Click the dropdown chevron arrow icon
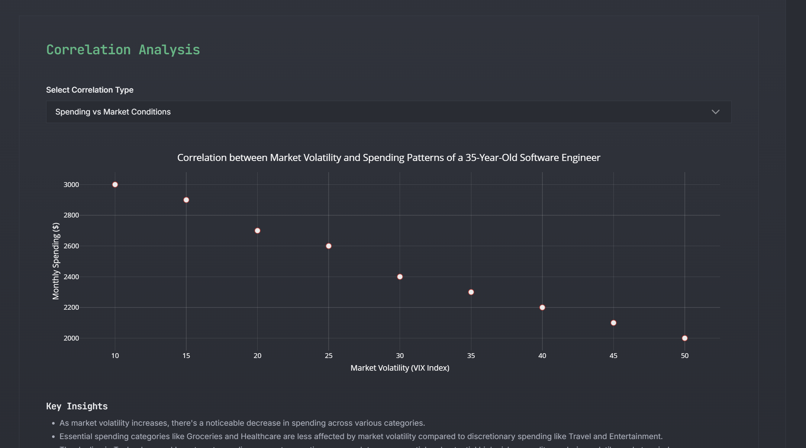806x448 pixels. tap(715, 112)
